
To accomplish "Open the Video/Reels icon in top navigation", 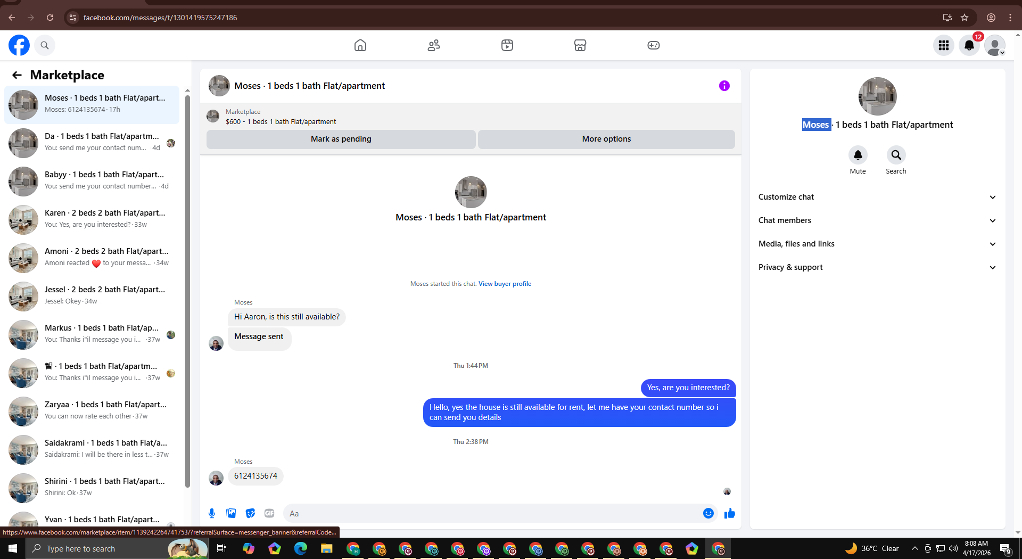I will pyautogui.click(x=507, y=45).
